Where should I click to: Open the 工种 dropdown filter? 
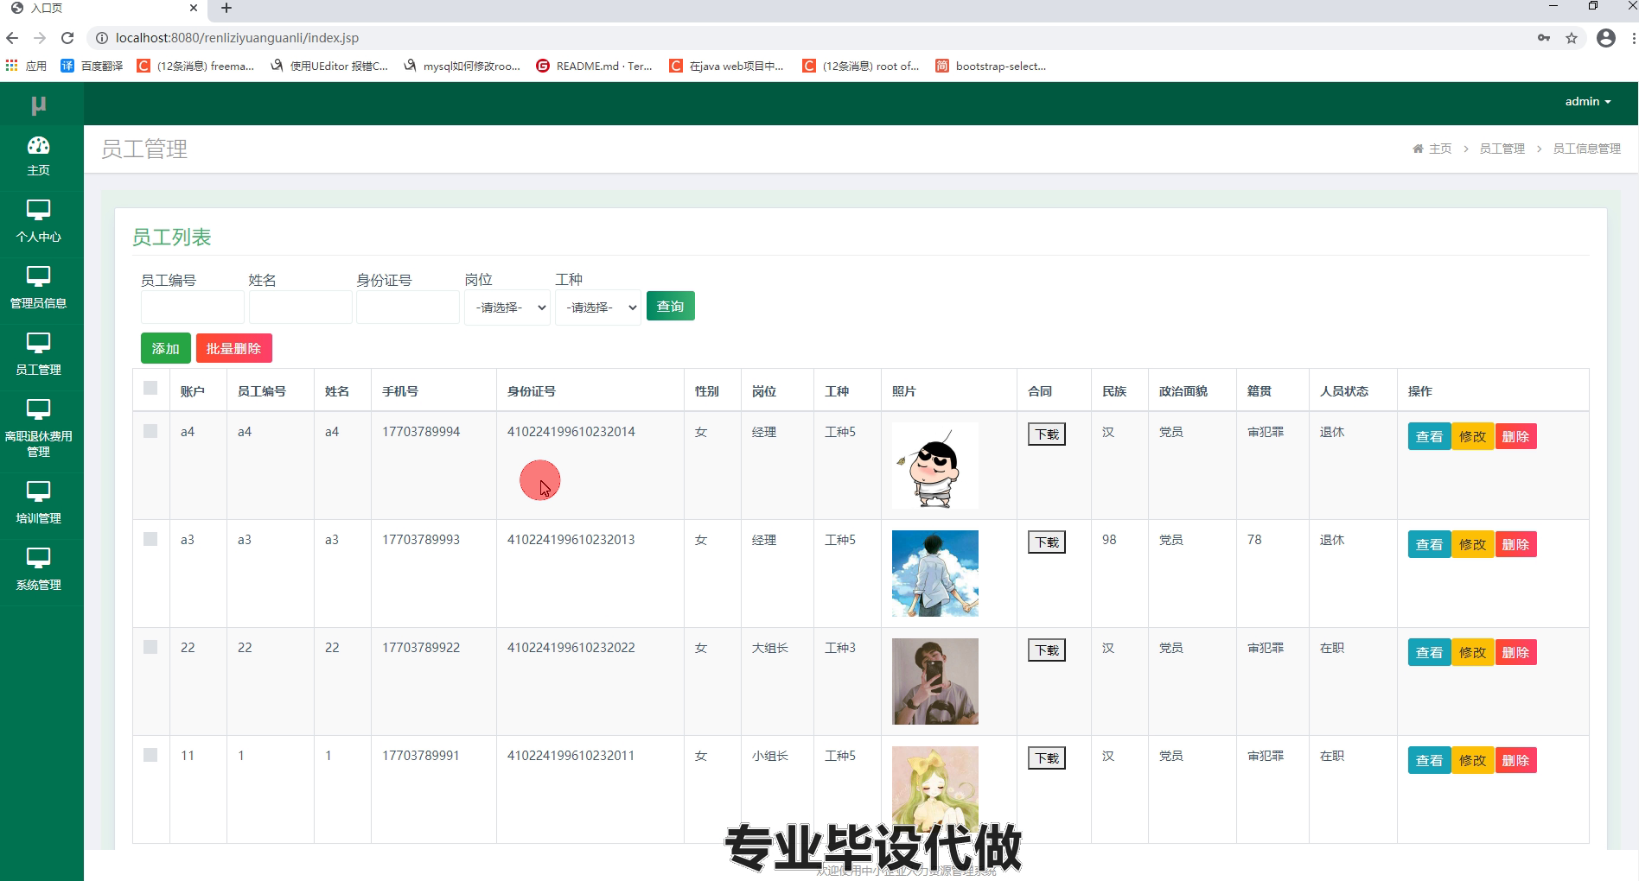[x=598, y=307]
